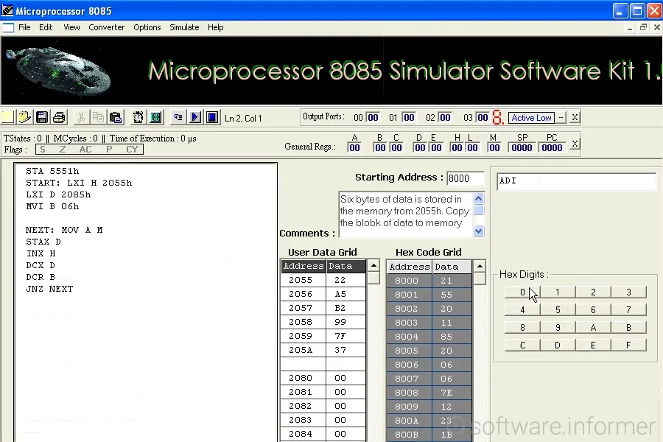Click the Paste clipboard icon
663x442 pixels.
click(116, 117)
